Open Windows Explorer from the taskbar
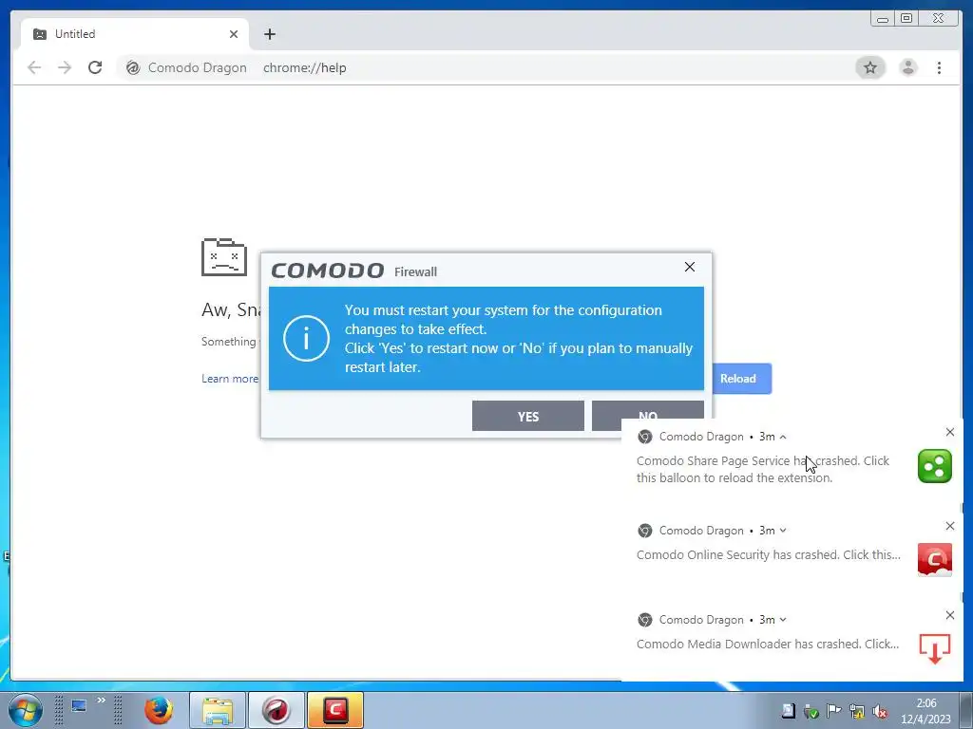The width and height of the screenshot is (973, 729). pos(218,710)
